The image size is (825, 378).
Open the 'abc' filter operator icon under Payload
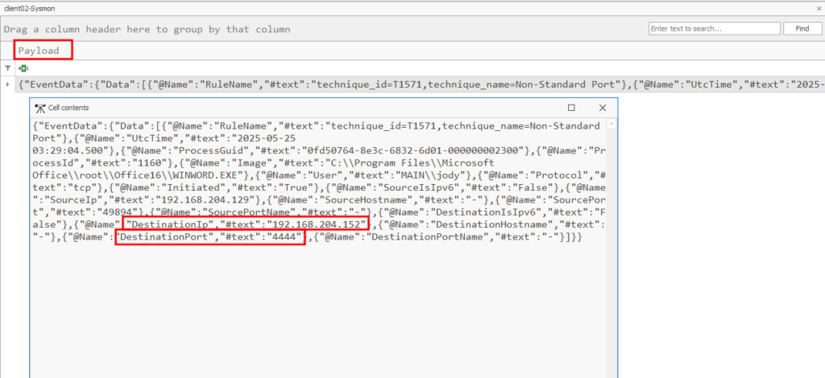tap(23, 68)
